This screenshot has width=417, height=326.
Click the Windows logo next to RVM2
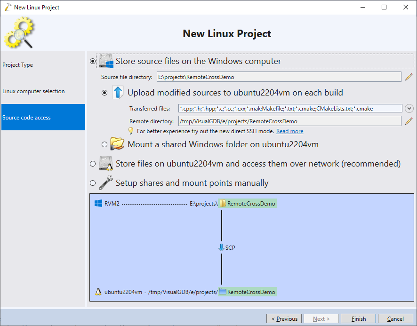[98, 203]
